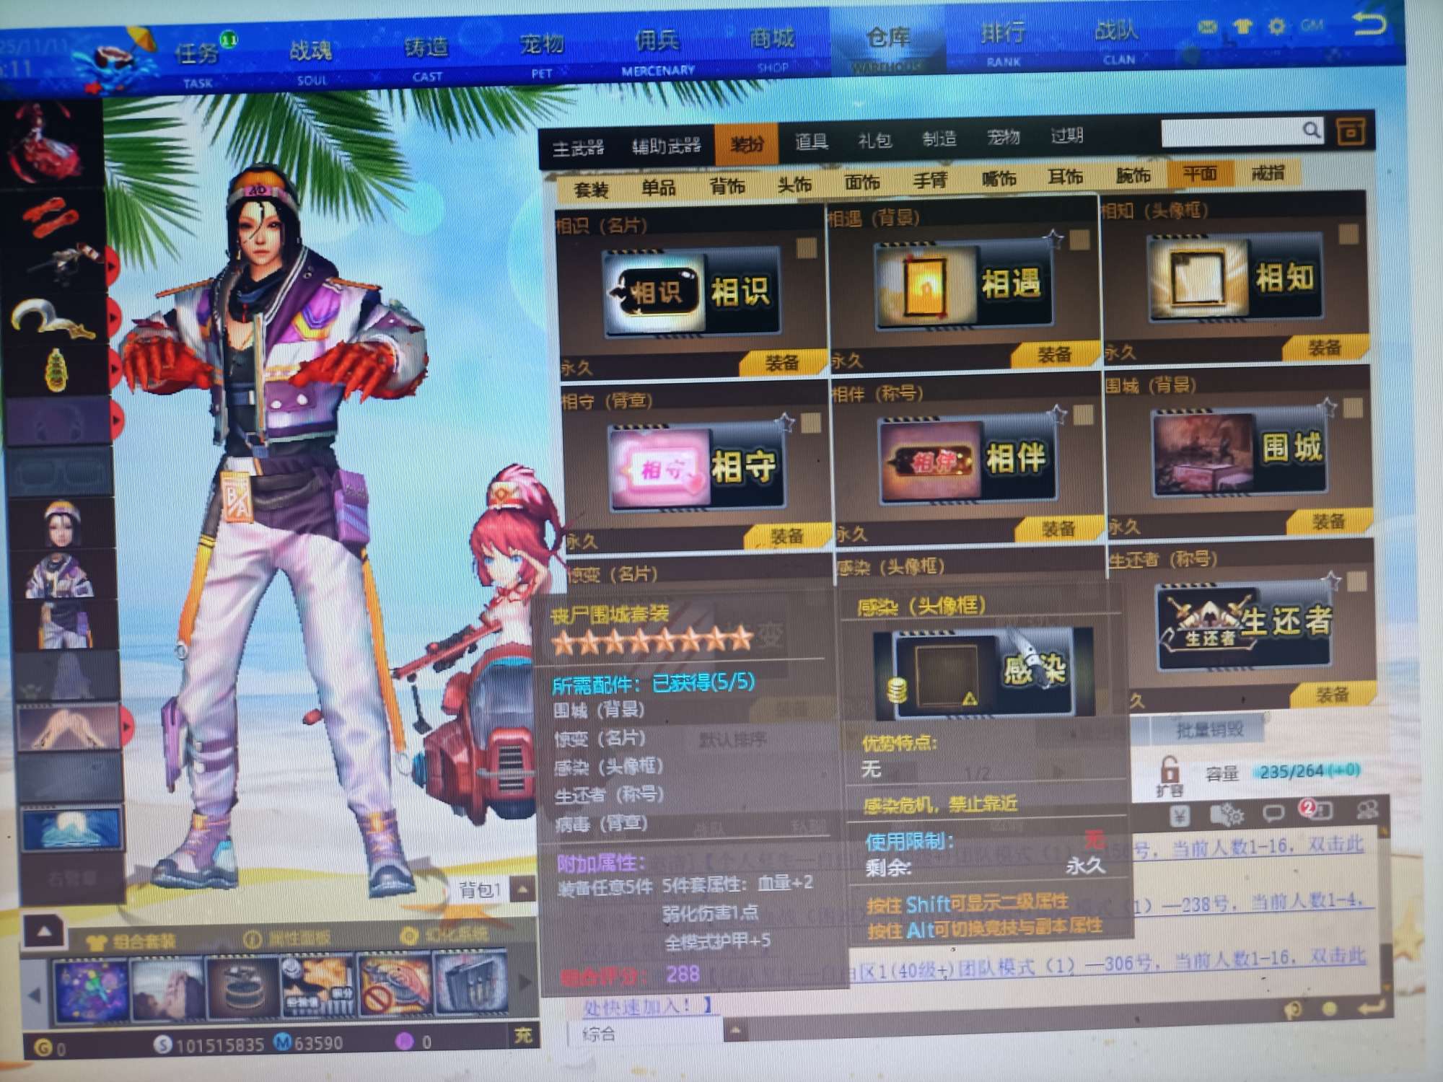Image resolution: width=1443 pixels, height=1082 pixels.
Task: Click the 扩容 unlock padlock icon
Action: click(x=1169, y=770)
